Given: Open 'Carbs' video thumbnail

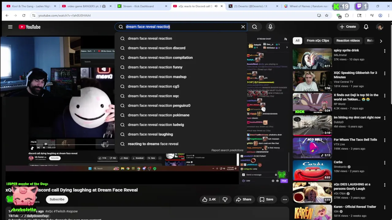Looking at the screenshot, I should (312, 170).
